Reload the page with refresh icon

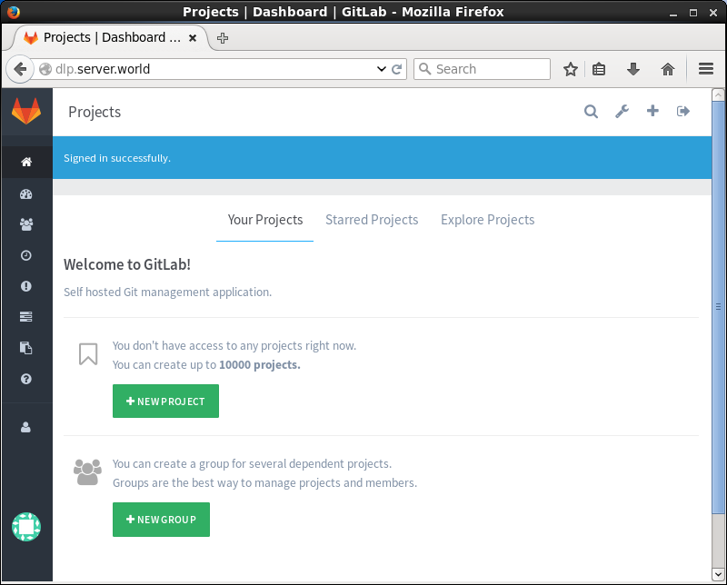(397, 70)
